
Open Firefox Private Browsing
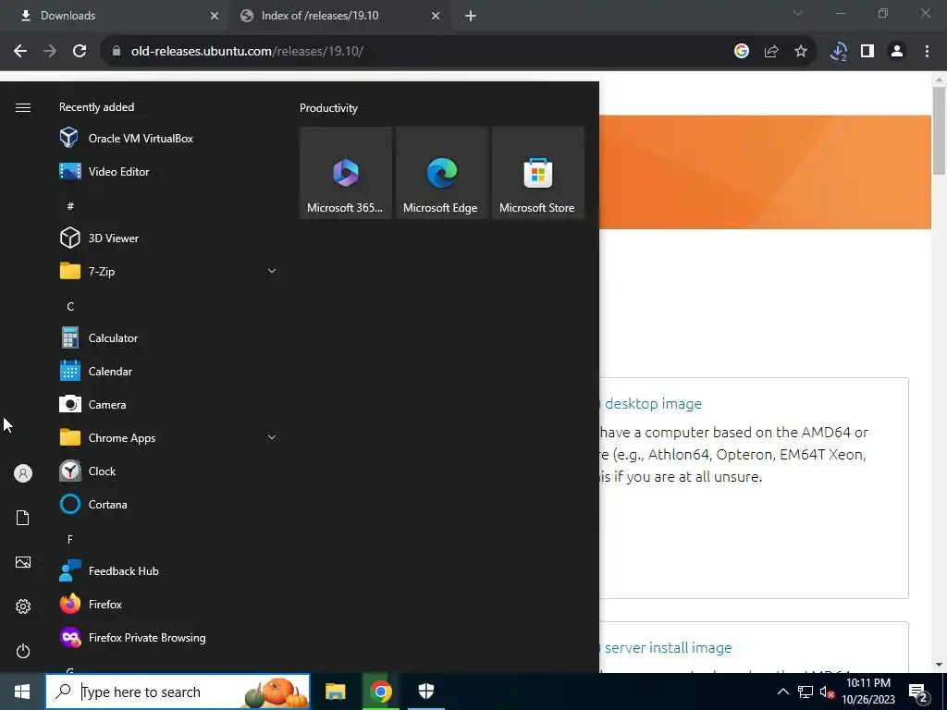pos(169,638)
